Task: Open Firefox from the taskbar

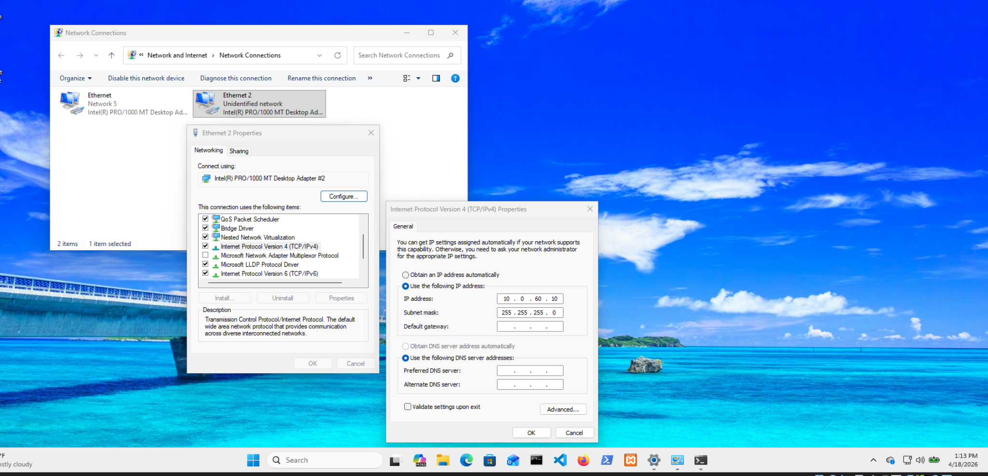Action: (x=583, y=460)
